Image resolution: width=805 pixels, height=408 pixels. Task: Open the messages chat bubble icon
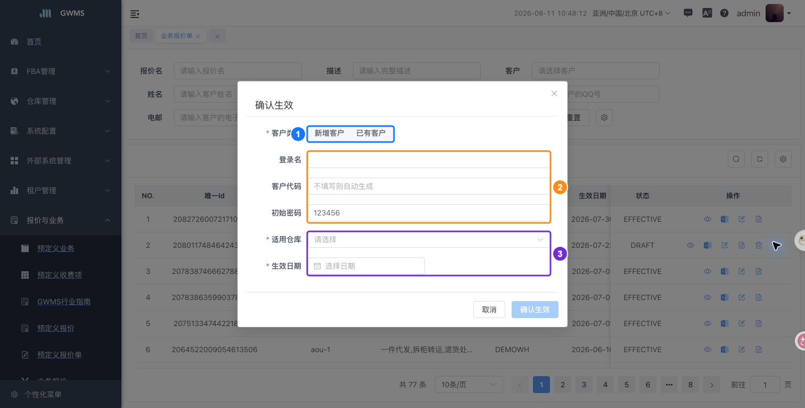click(688, 13)
